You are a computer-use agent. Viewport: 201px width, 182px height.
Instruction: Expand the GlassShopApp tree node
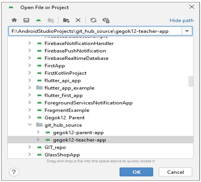point(30,155)
